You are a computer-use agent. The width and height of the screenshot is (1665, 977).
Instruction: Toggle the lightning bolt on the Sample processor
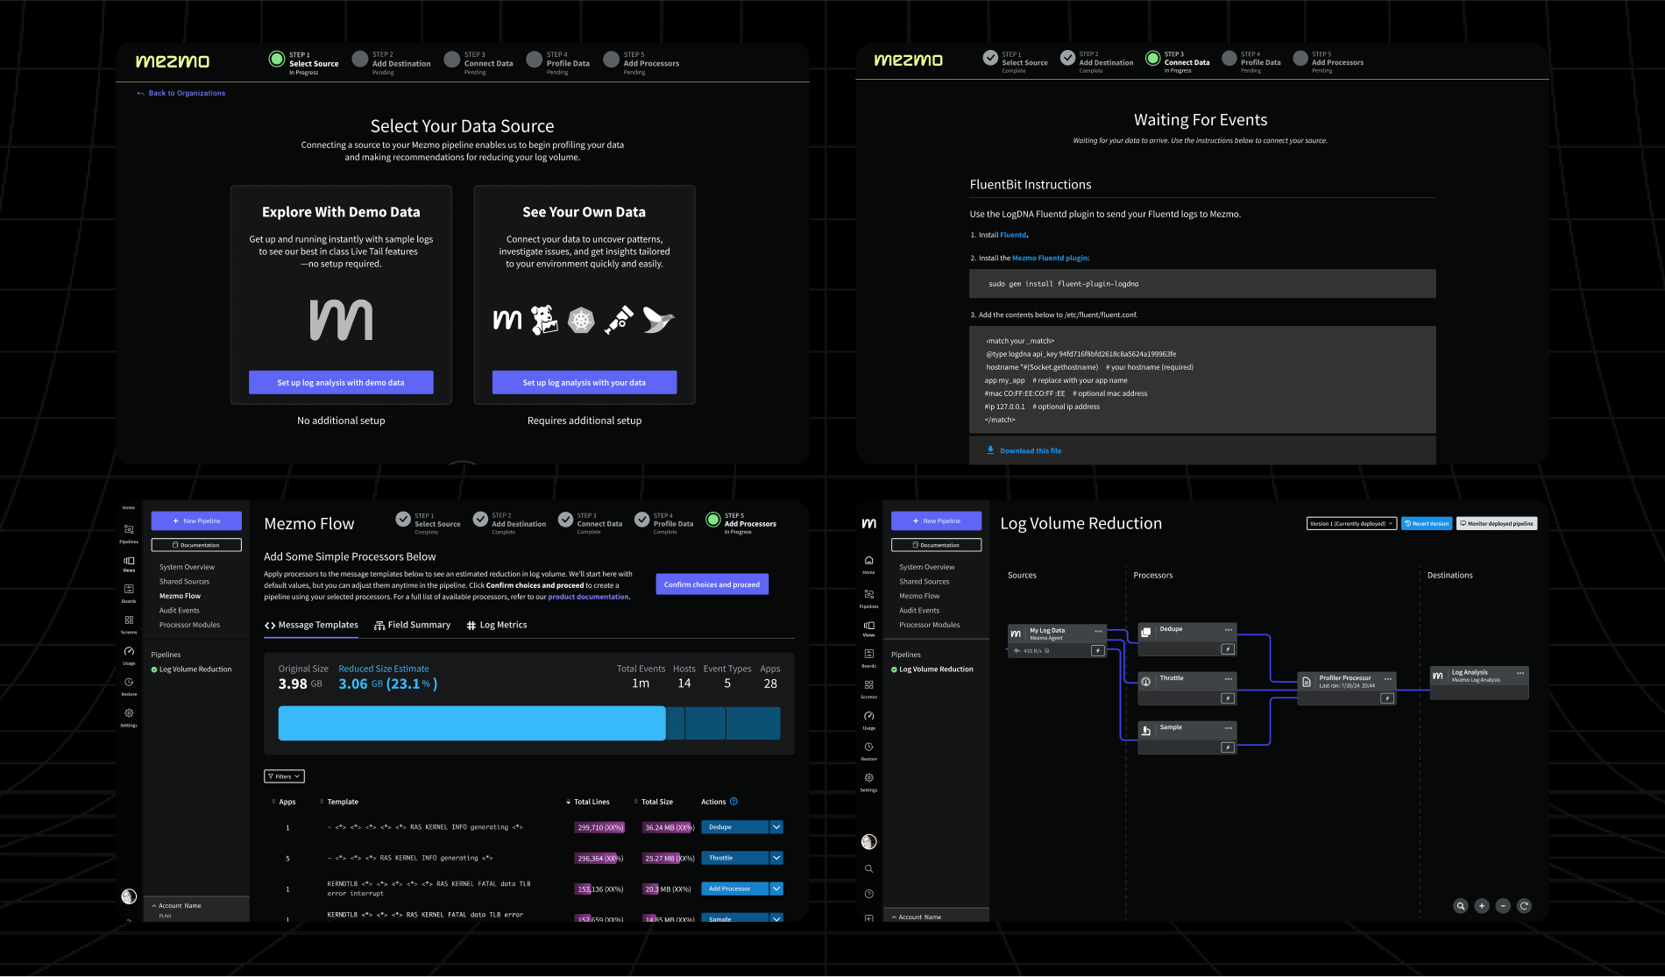coord(1228,747)
